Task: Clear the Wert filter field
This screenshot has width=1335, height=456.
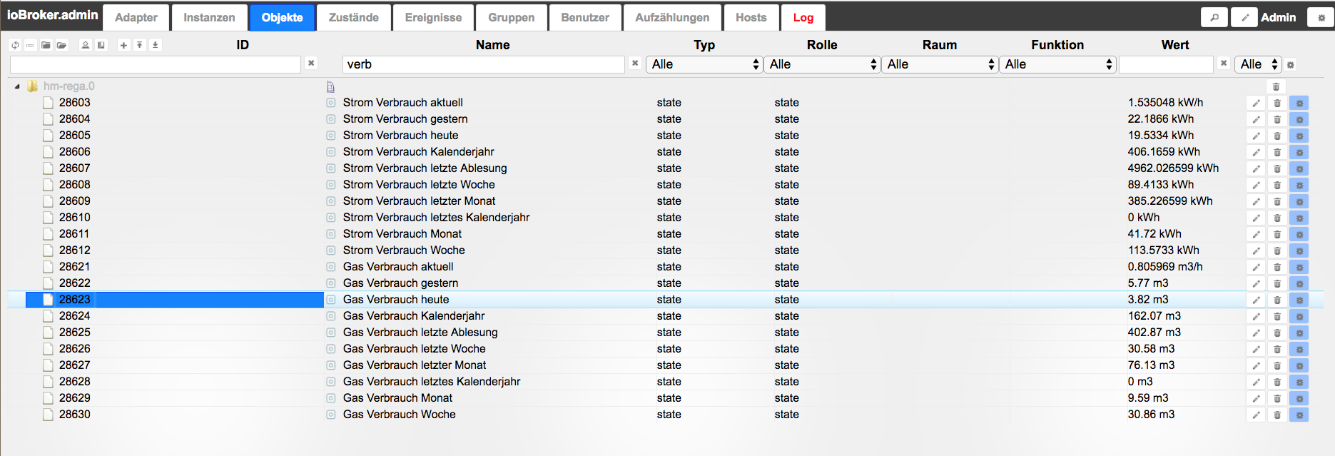Action: coord(1224,64)
